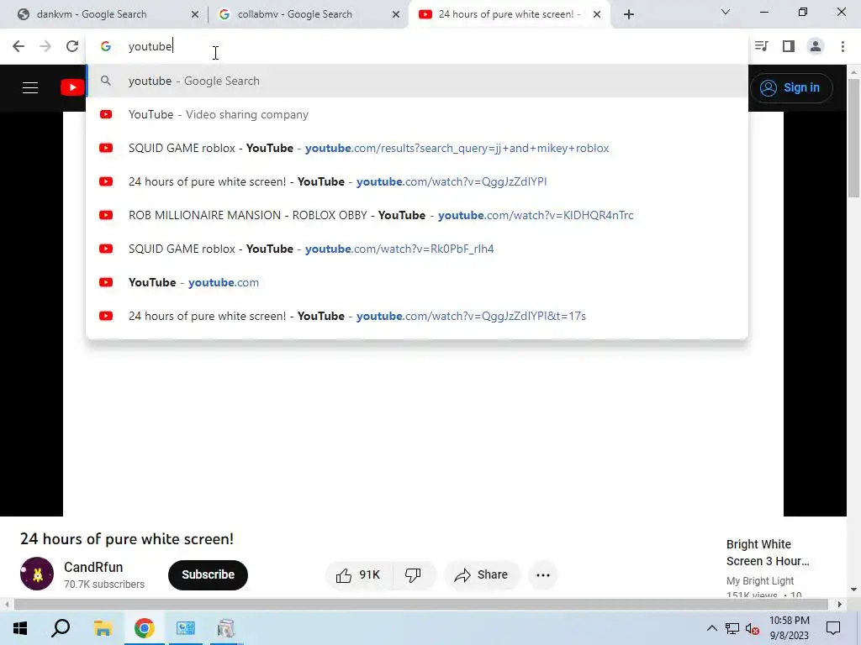Reload the page with the refresh icon
Viewport: 861px width, 645px height.
coord(72,46)
